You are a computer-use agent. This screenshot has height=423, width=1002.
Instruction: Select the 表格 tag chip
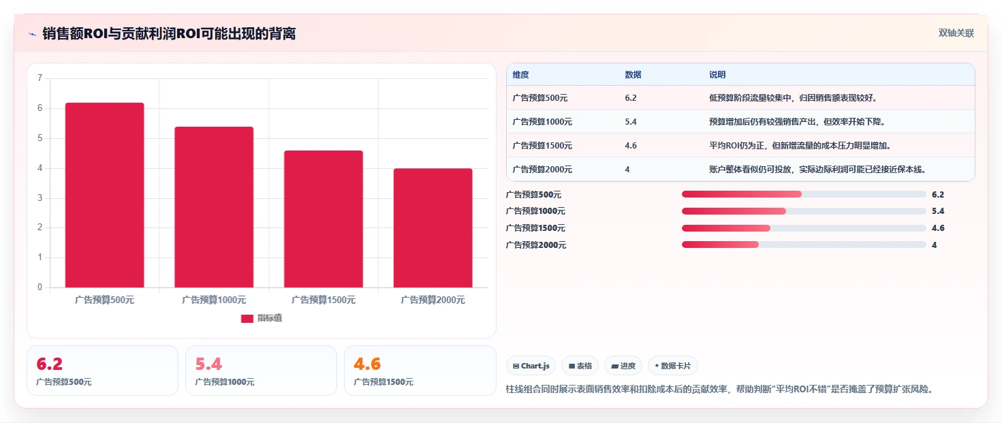coord(580,366)
